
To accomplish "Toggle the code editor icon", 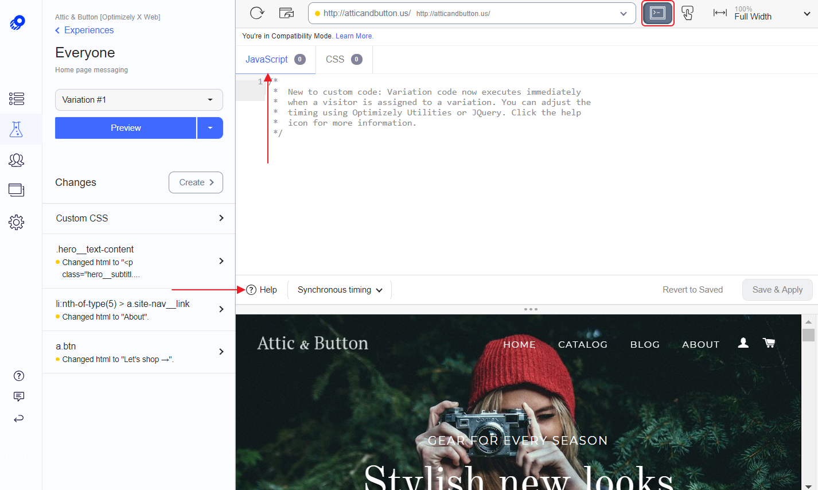I will click(657, 13).
